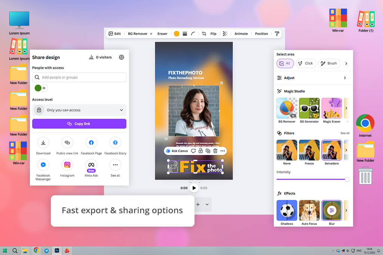
Task: Click the corner rounding icon
Action: [193, 34]
